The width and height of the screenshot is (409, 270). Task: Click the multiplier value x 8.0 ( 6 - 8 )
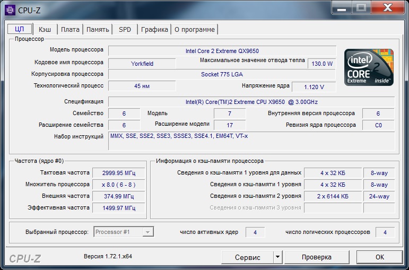click(x=119, y=185)
